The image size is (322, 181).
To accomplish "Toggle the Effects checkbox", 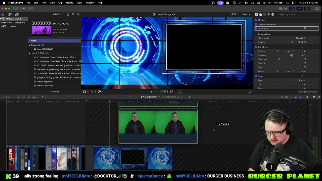I will click(256, 20).
